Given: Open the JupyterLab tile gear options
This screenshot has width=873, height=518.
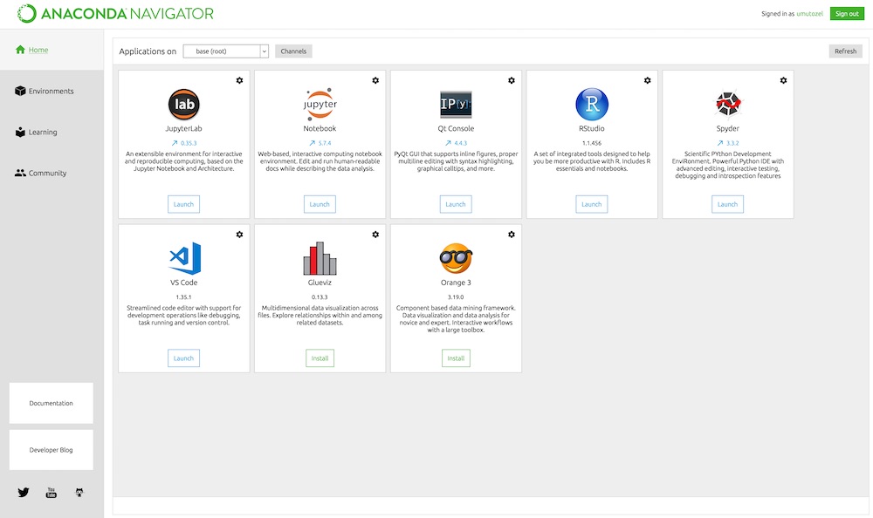Looking at the screenshot, I should [x=239, y=80].
